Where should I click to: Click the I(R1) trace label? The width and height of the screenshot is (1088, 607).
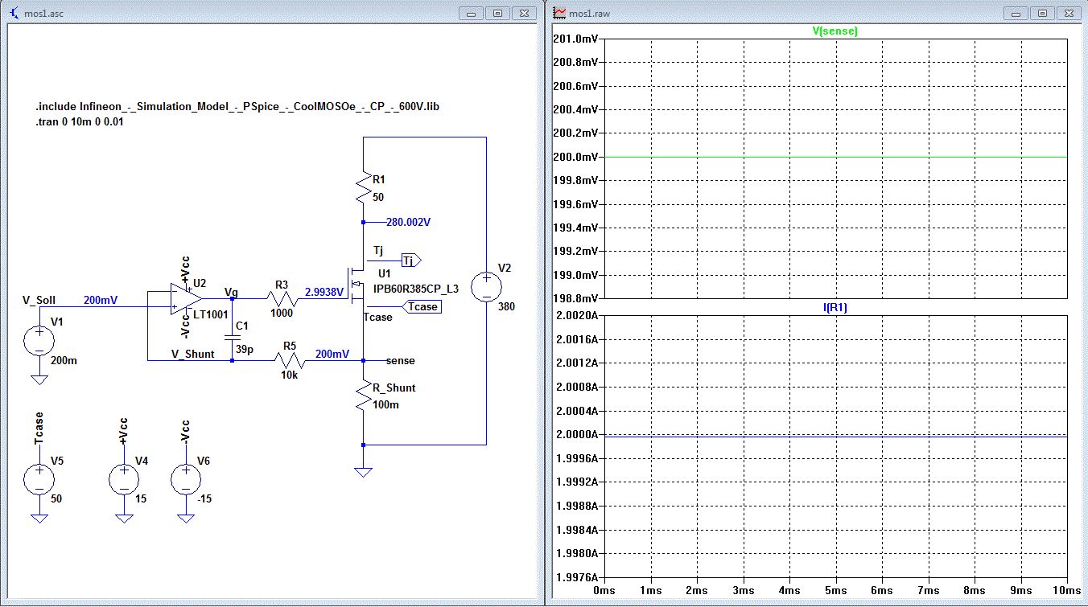point(836,306)
